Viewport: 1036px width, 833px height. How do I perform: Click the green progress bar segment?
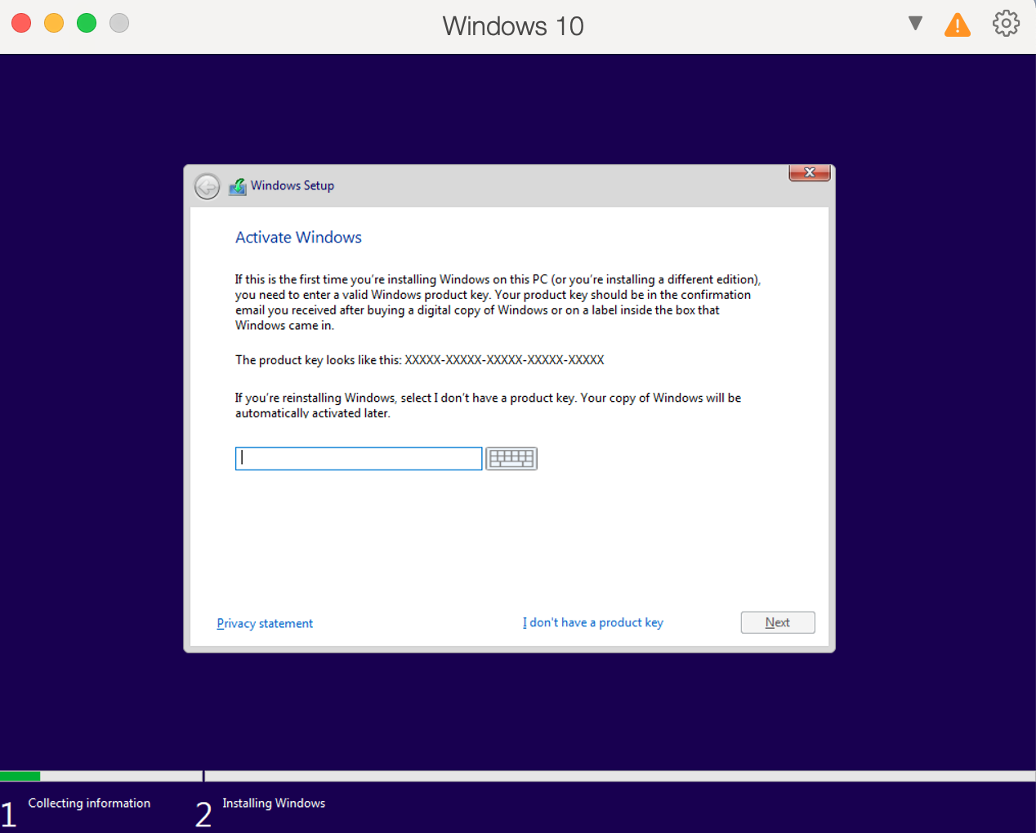coord(20,775)
